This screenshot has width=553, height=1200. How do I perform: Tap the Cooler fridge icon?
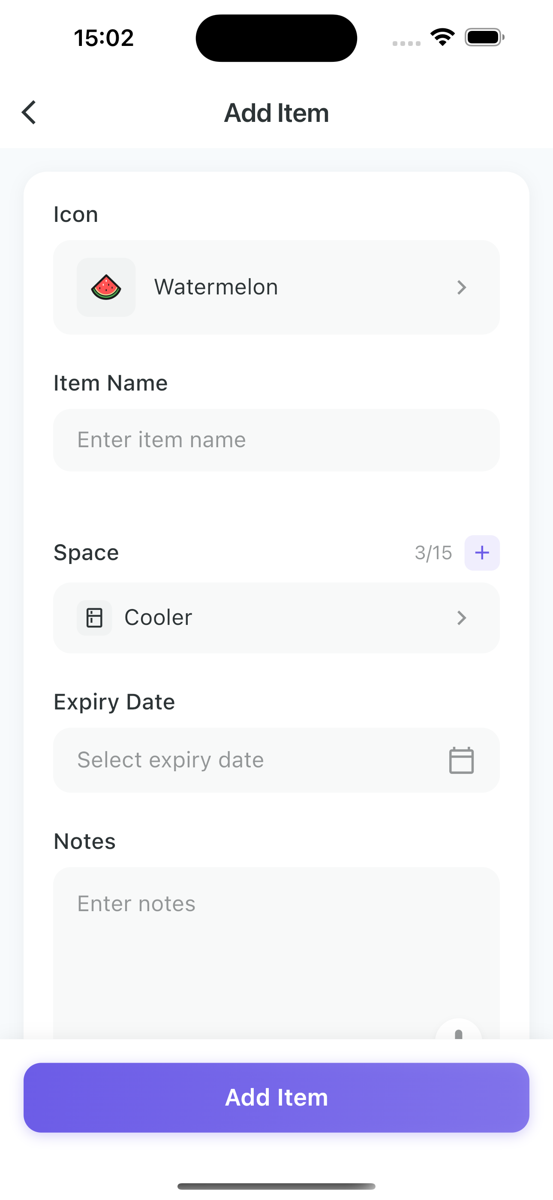point(94,618)
